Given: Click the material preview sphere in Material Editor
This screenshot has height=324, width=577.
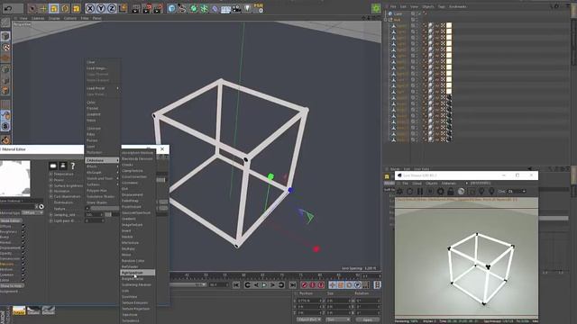Looking at the screenshot, I should coord(15,178).
